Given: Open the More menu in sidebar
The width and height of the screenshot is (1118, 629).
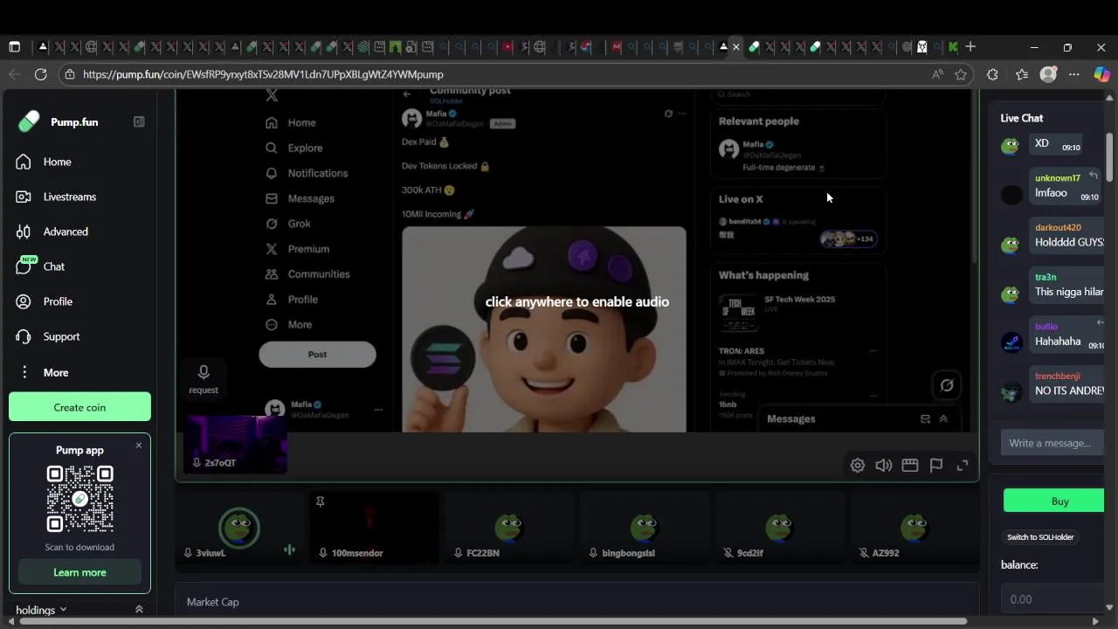Looking at the screenshot, I should pyautogui.click(x=56, y=372).
